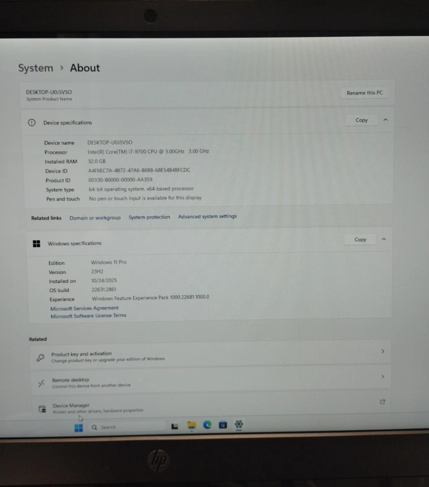The width and height of the screenshot is (429, 487).
Task: Select the Pen and touch value text
Action: pos(145,198)
